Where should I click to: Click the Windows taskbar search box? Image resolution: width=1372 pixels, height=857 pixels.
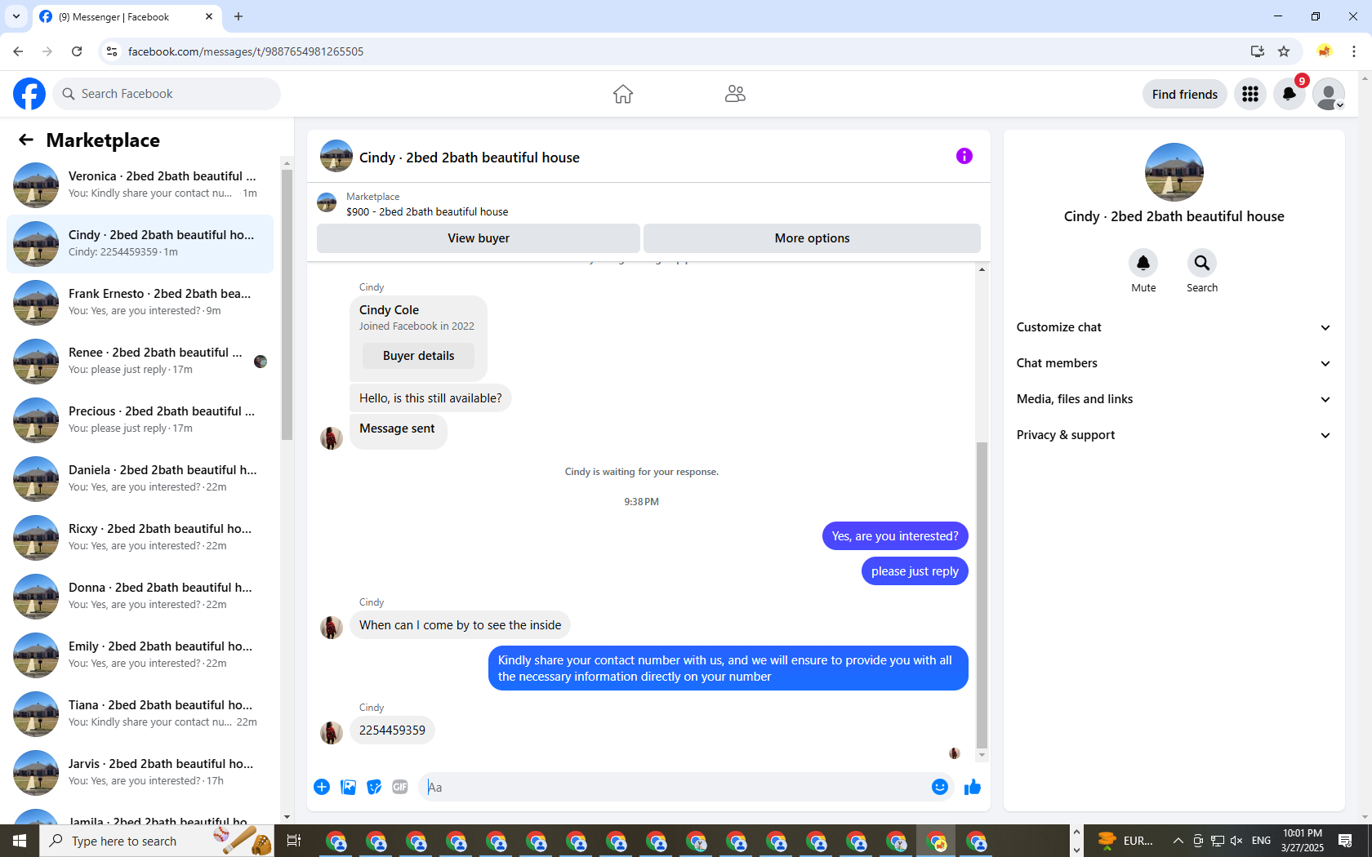pyautogui.click(x=157, y=841)
